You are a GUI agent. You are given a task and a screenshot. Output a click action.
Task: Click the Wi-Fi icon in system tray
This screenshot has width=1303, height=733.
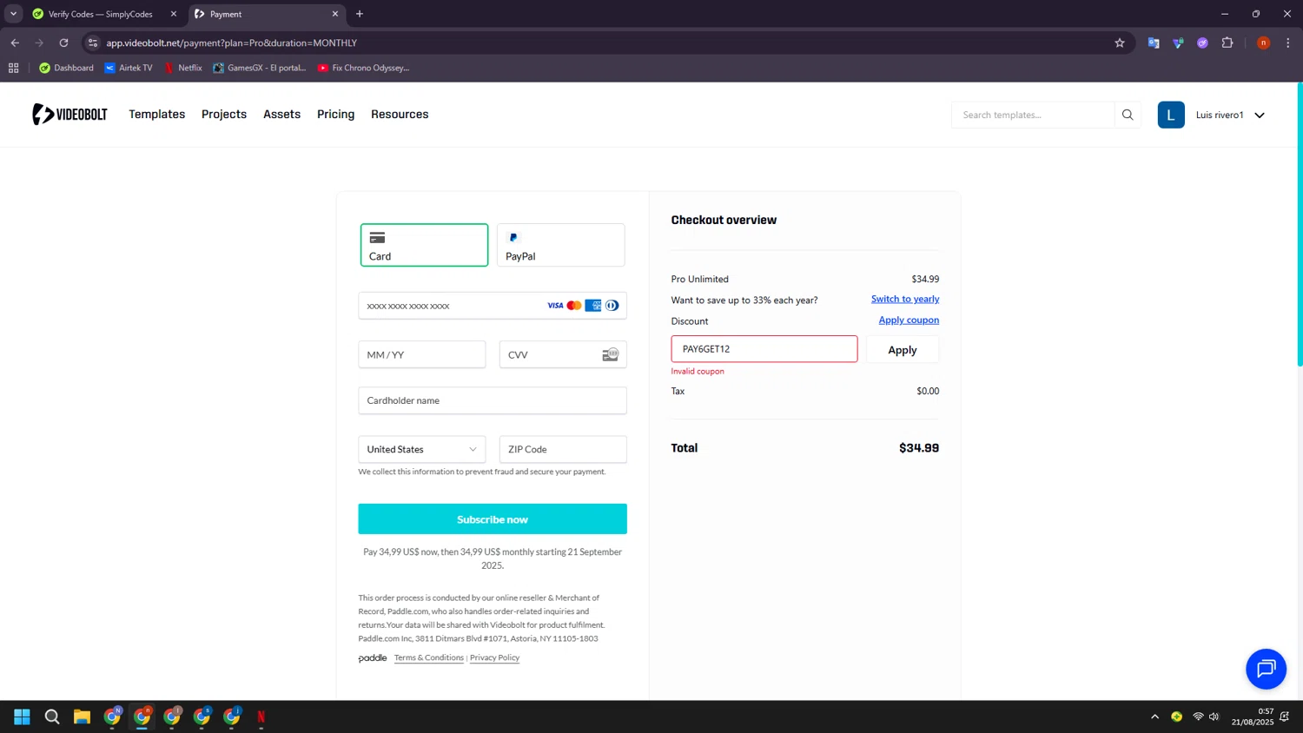pyautogui.click(x=1198, y=716)
